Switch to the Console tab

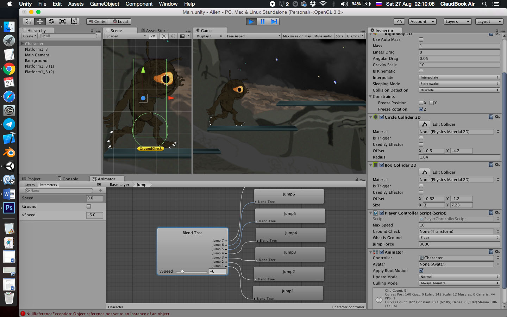click(x=68, y=179)
